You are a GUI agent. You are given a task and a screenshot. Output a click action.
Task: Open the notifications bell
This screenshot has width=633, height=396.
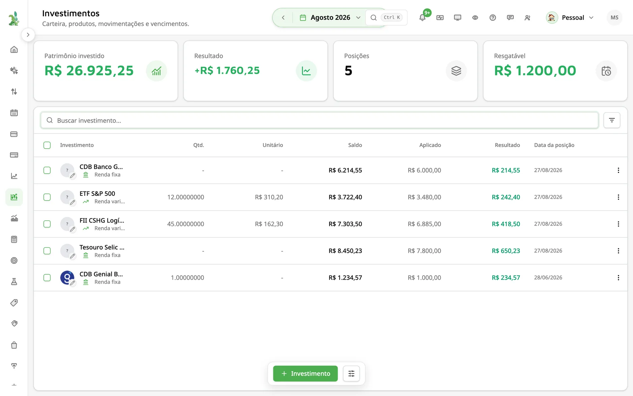click(422, 18)
